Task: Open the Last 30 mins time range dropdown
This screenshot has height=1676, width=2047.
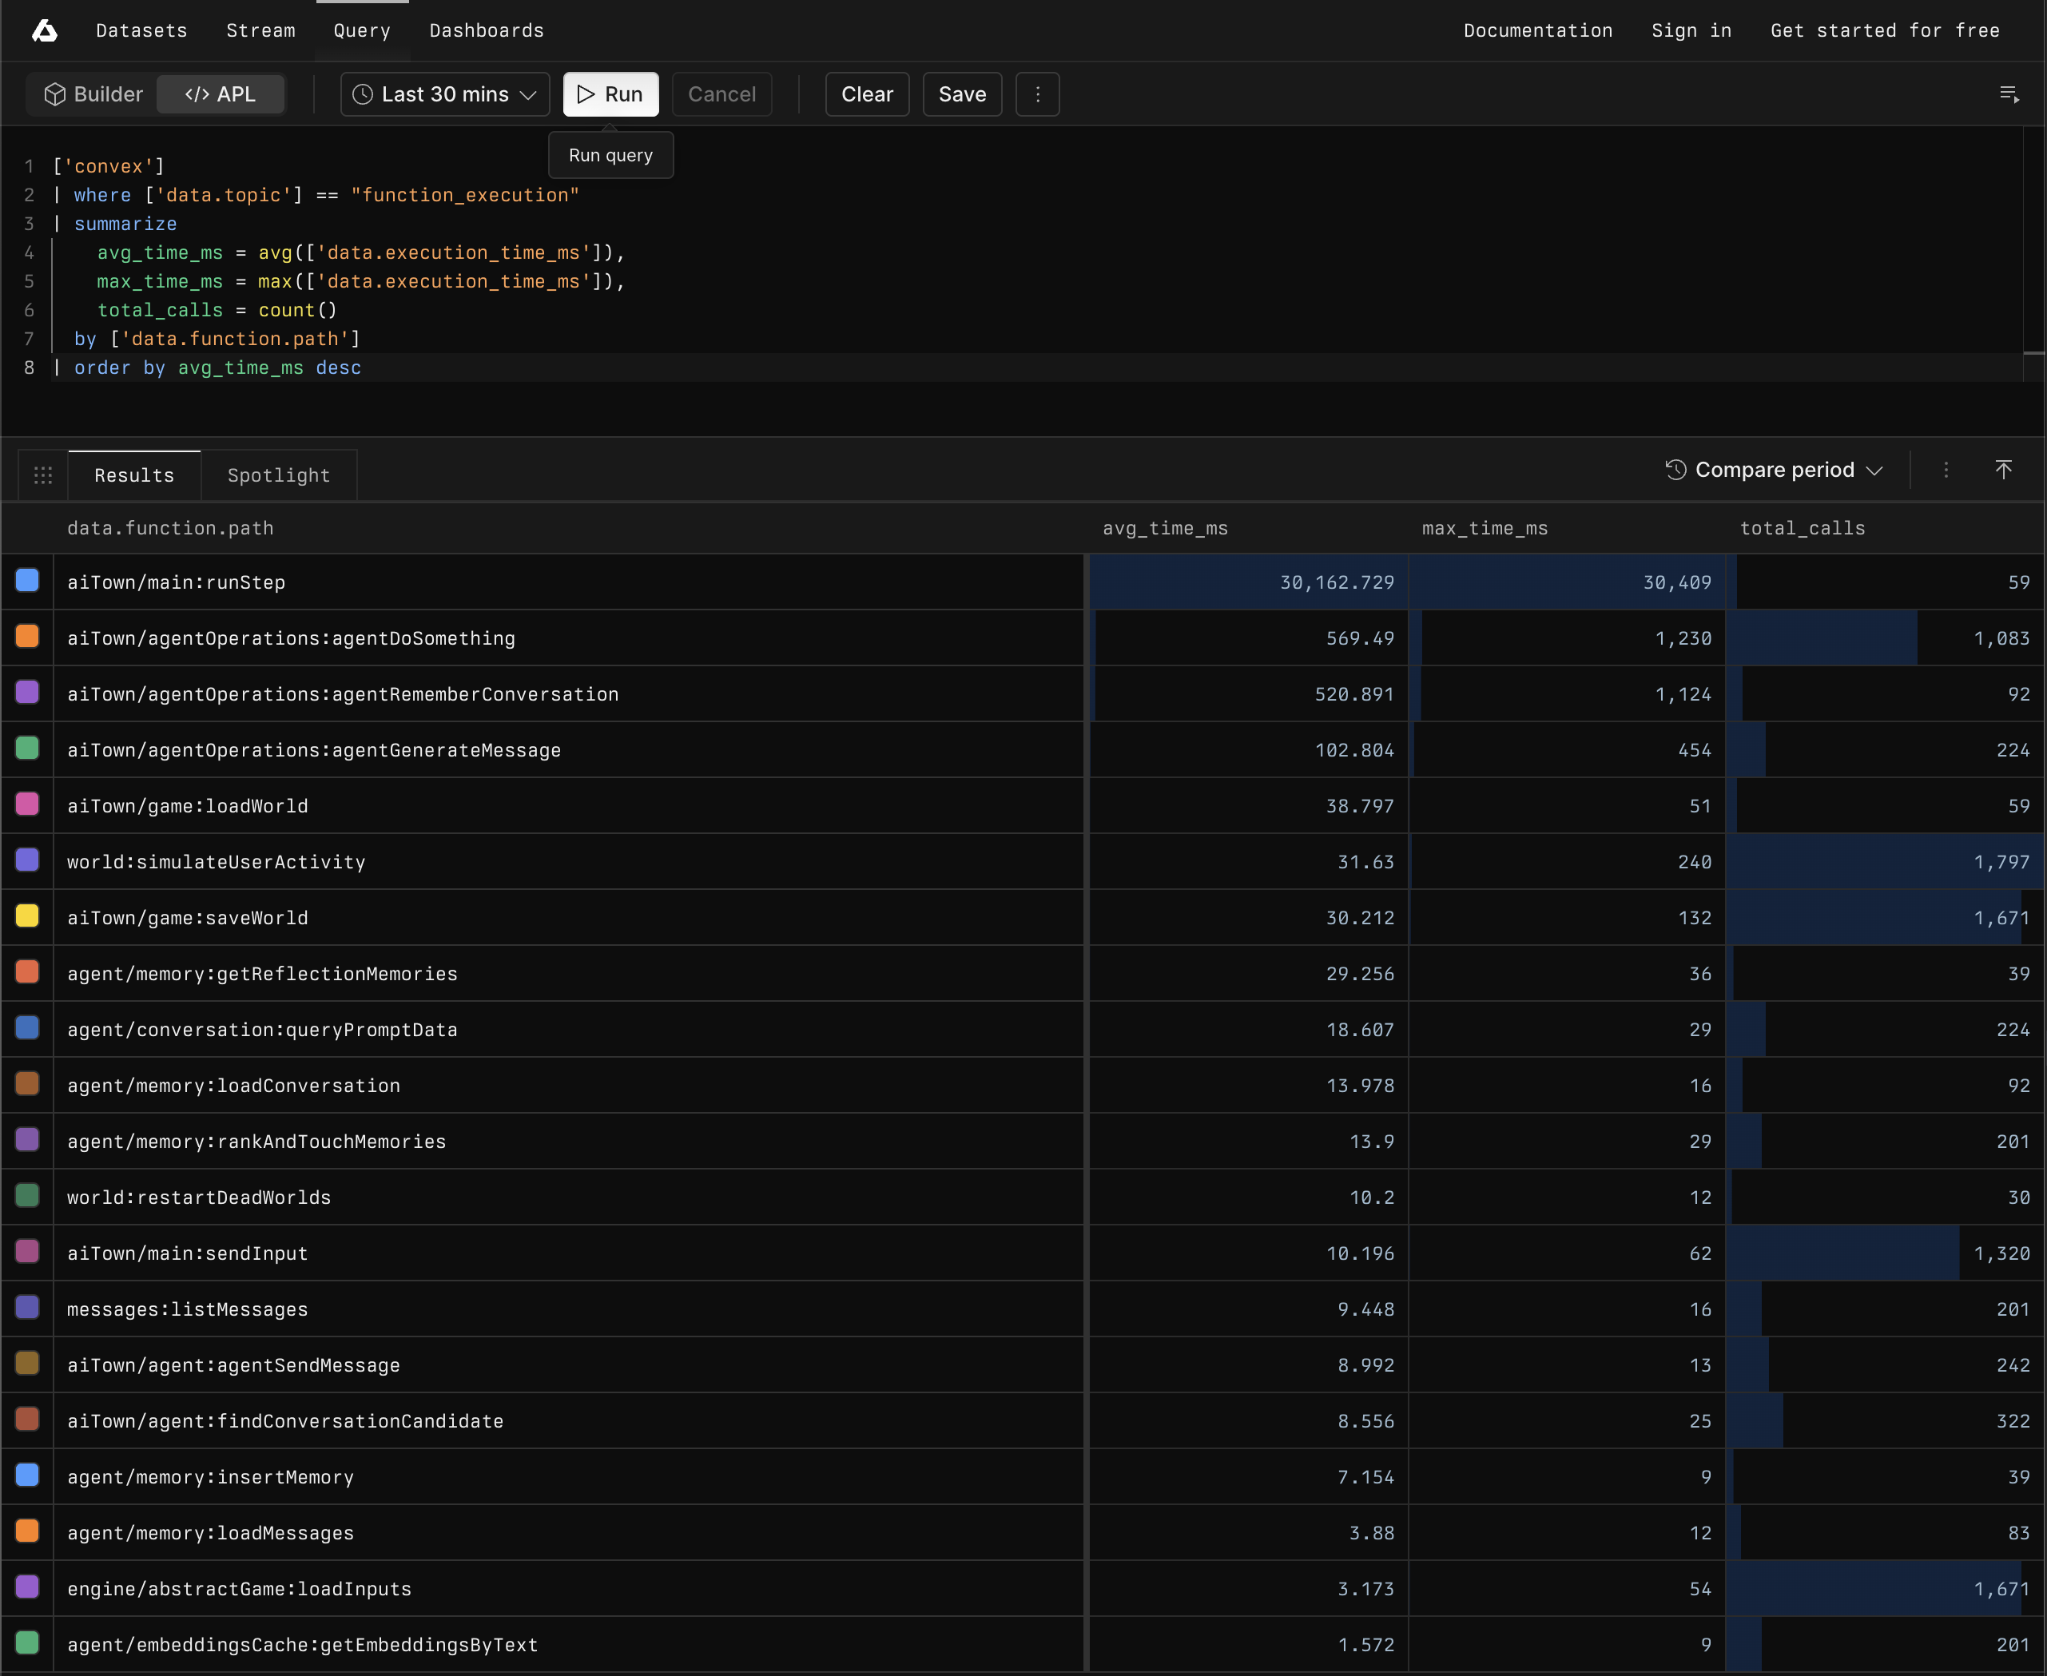Action: (444, 93)
